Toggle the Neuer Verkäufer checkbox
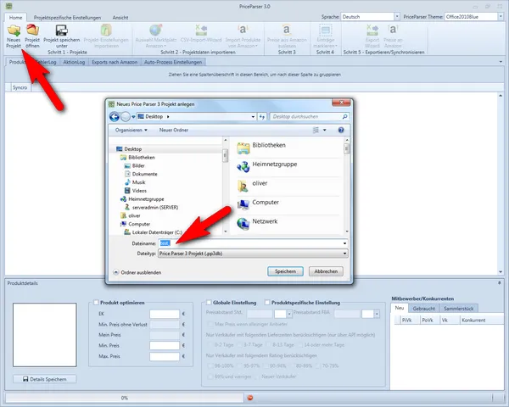The height and width of the screenshot is (407, 509). tap(257, 376)
